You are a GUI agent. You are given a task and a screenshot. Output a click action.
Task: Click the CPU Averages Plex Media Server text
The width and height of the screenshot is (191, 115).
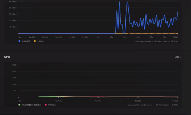pos(153,105)
